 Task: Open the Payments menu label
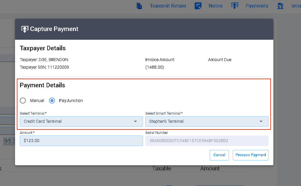257,6
